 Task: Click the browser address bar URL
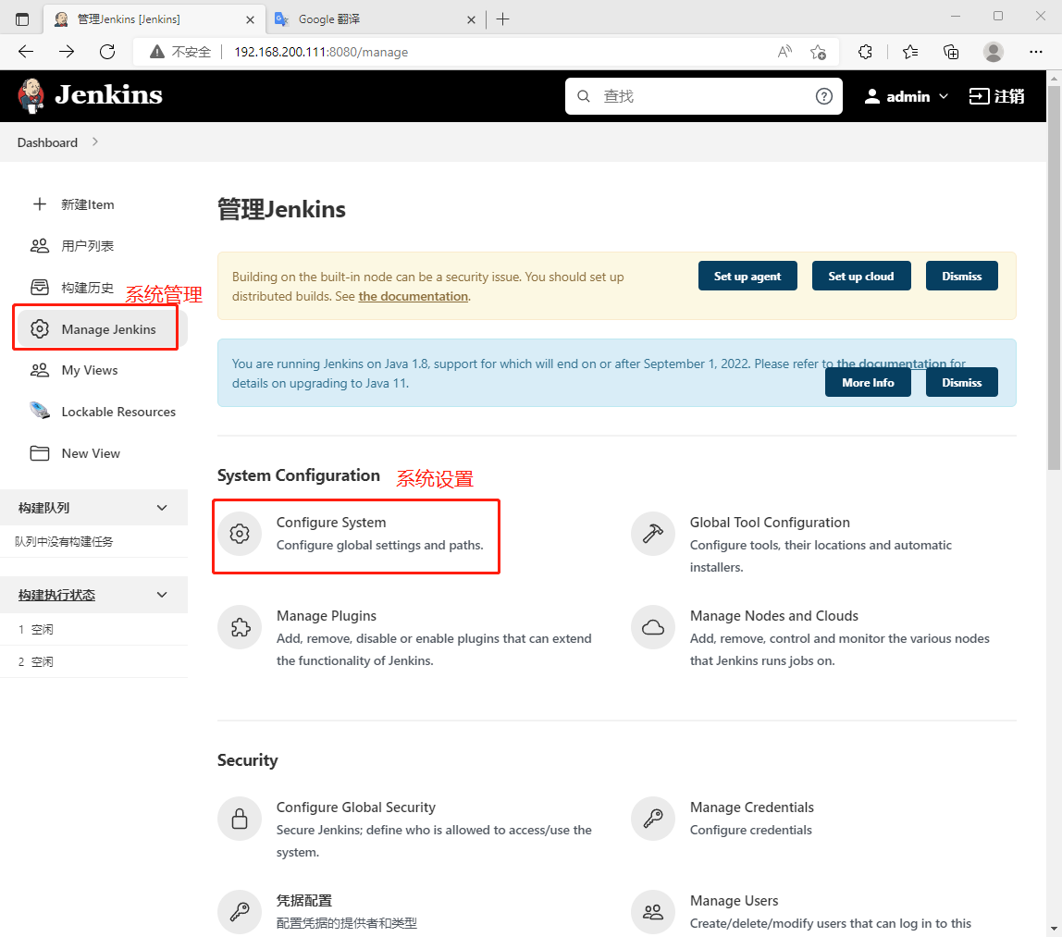pos(321,52)
